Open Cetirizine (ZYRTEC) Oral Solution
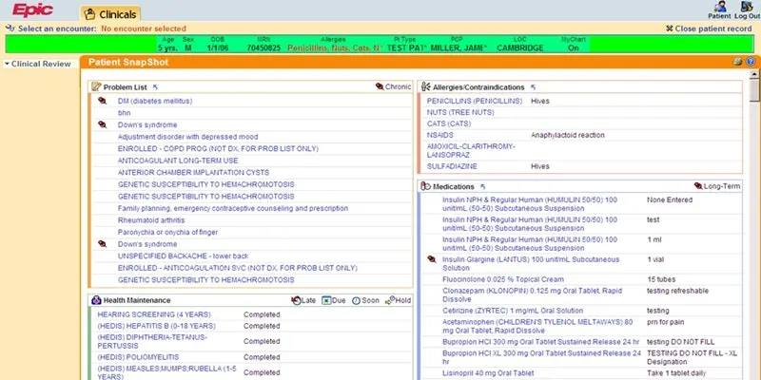 pyautogui.click(x=513, y=311)
